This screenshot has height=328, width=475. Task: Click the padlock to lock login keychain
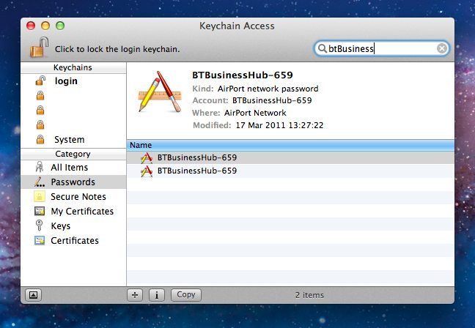pos(40,47)
